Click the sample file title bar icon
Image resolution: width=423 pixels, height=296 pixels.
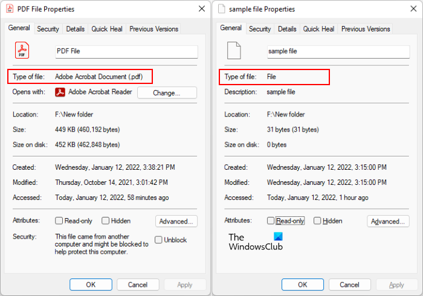(x=222, y=9)
